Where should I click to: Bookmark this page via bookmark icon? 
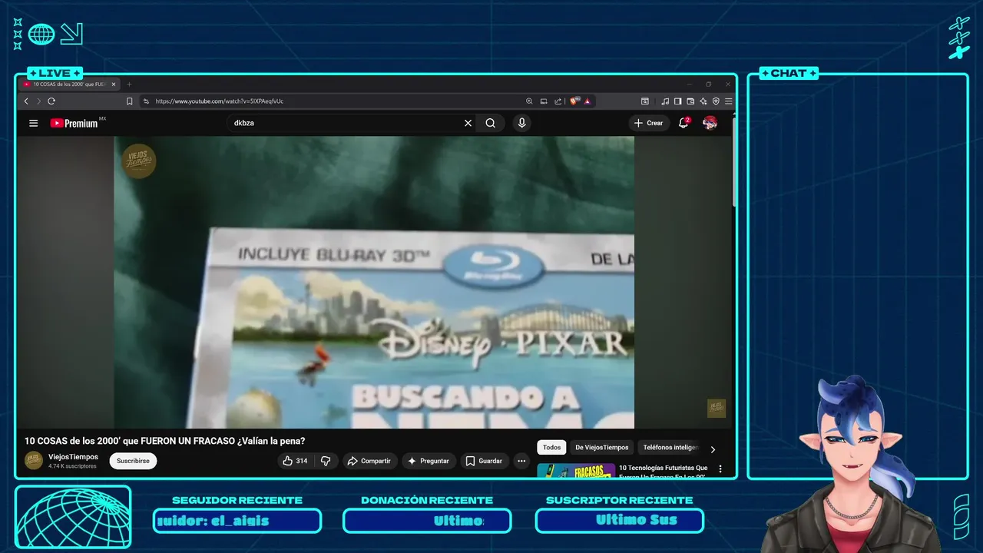(x=129, y=101)
